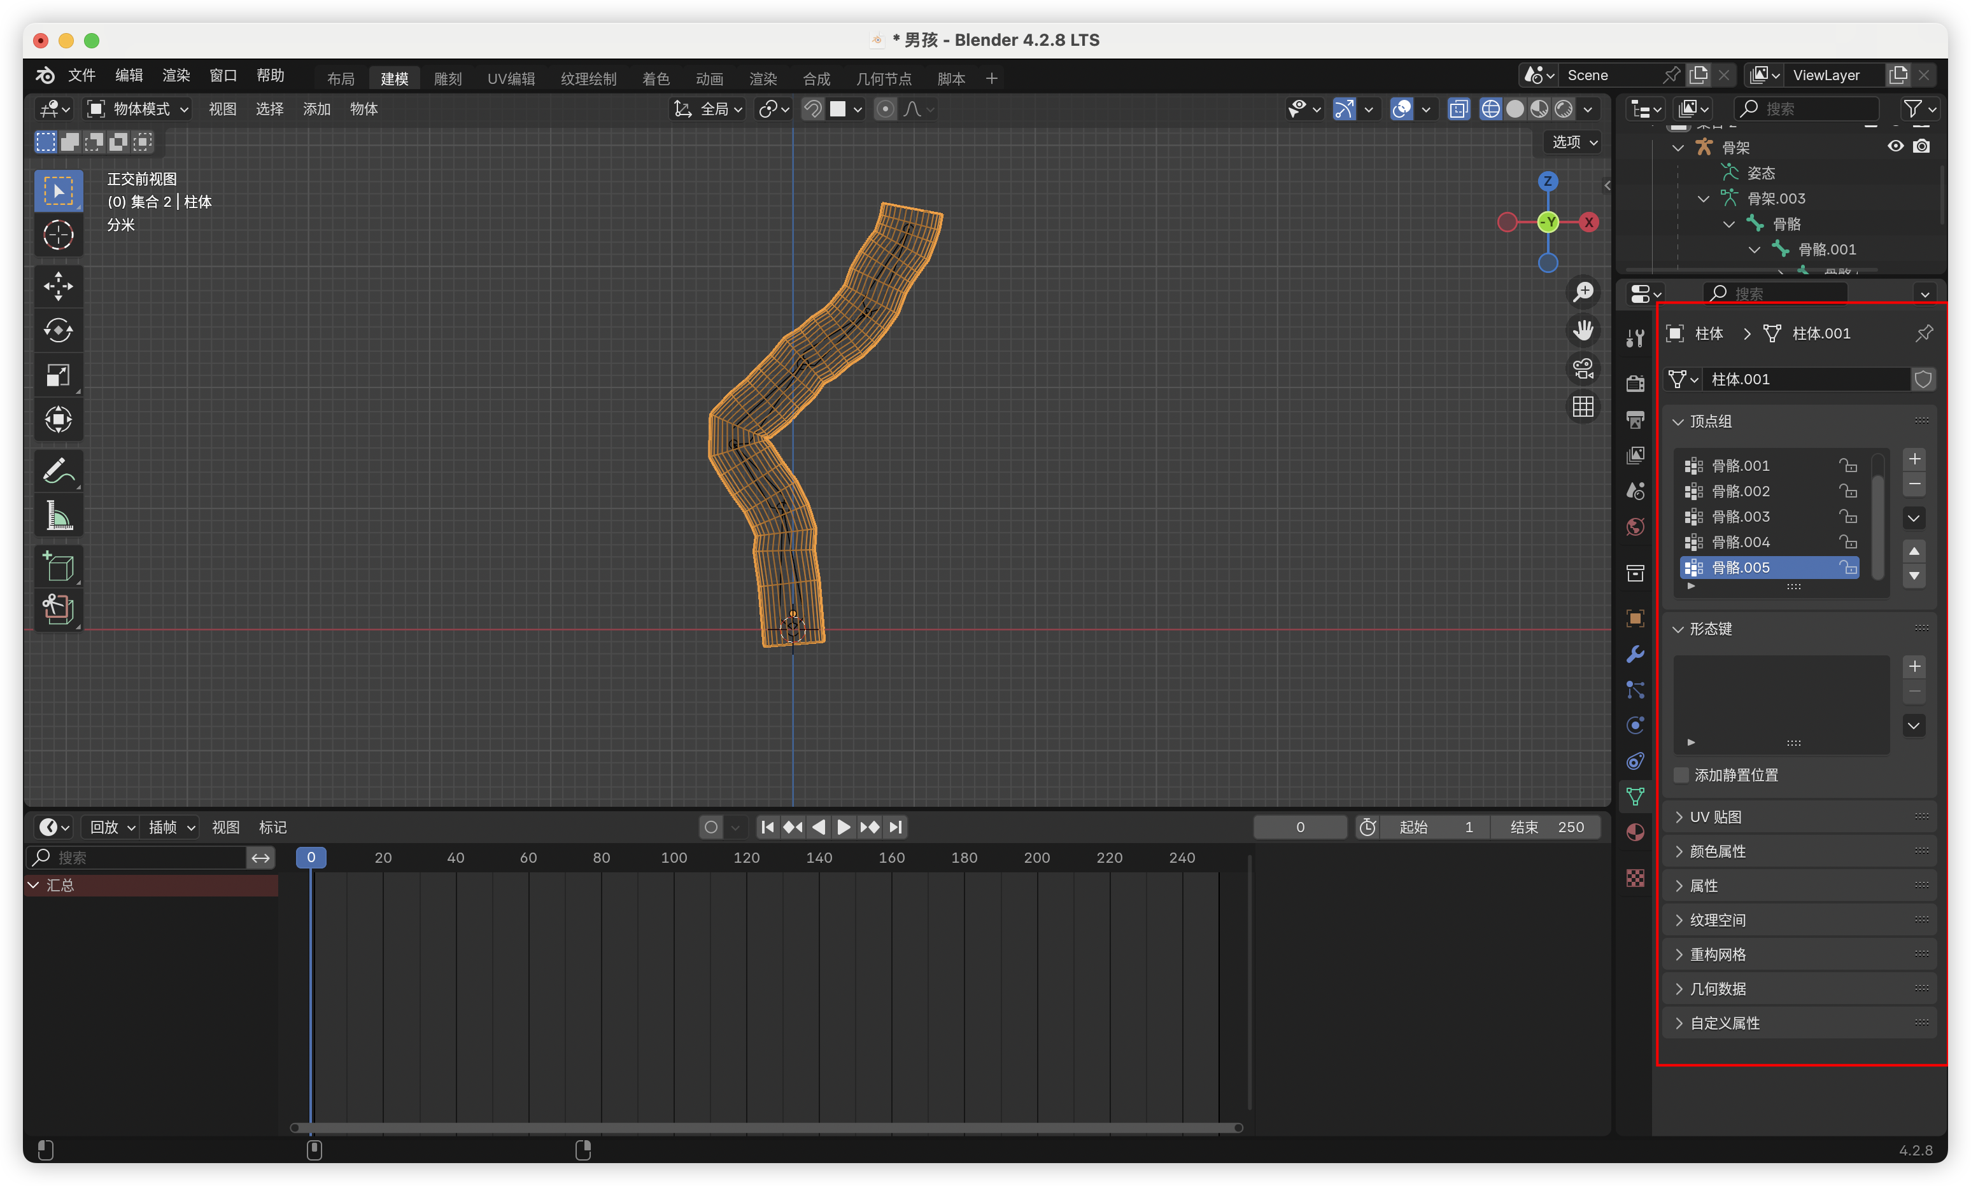Viewport: 1971px width, 1186px height.
Task: Collapse the 顶点组 panel
Action: tap(1678, 421)
